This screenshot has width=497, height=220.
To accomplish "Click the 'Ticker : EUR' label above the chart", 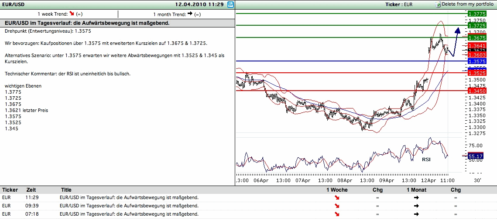I will click(399, 4).
